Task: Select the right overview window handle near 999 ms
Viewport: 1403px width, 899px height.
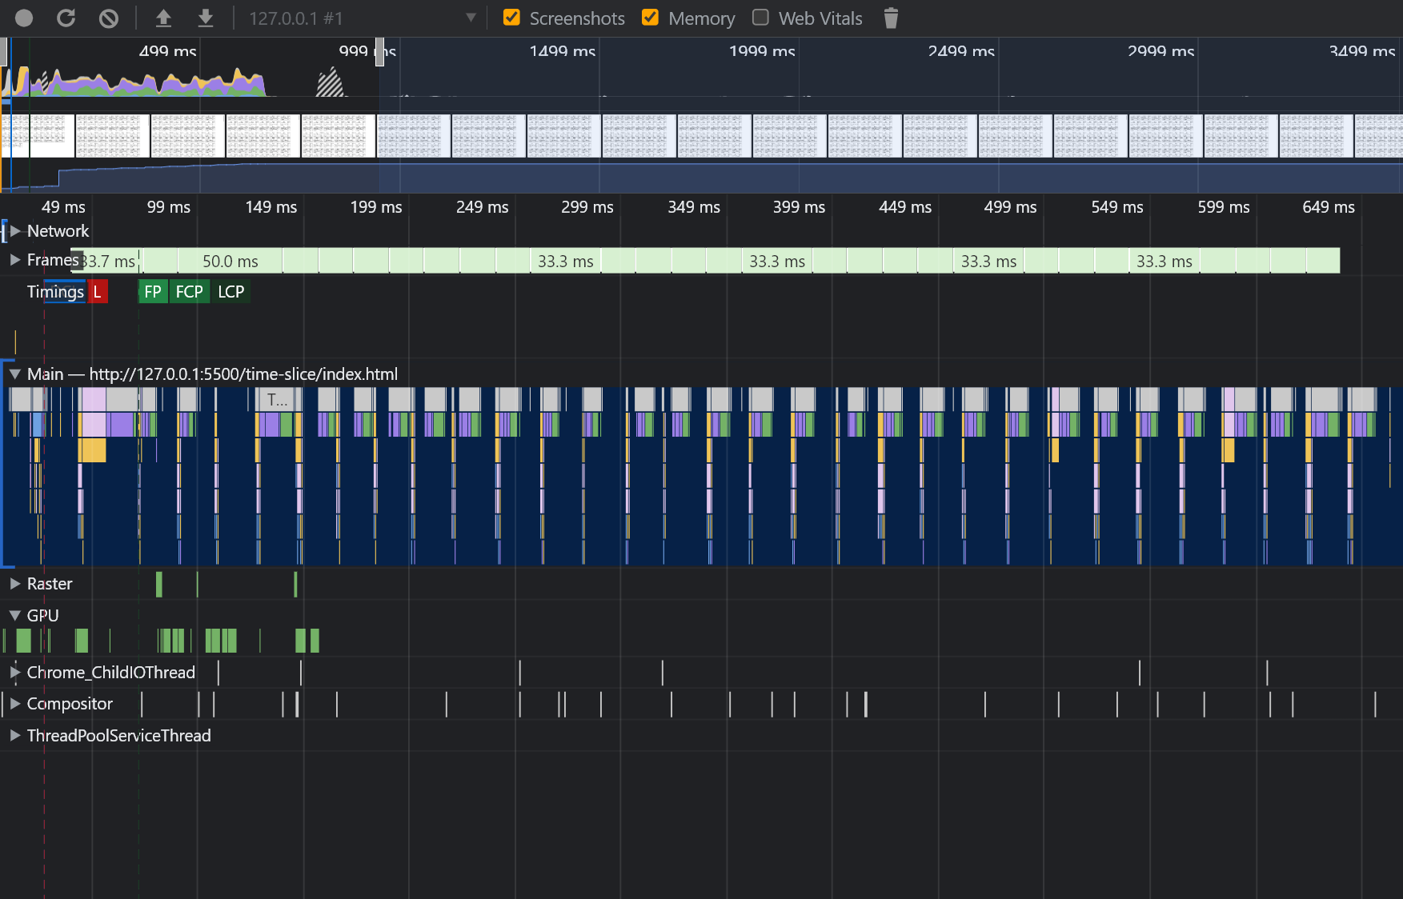Action: tap(379, 52)
